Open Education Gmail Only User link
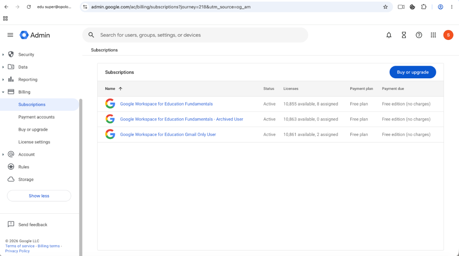 (168, 135)
